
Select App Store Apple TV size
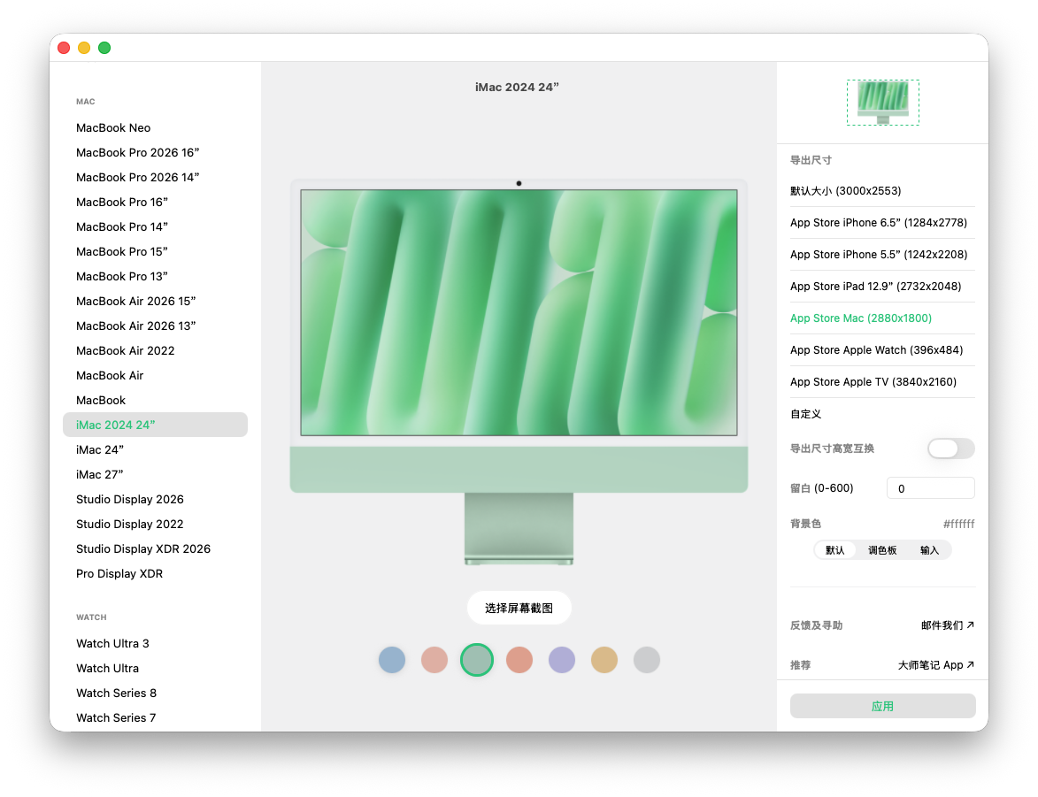(882, 381)
